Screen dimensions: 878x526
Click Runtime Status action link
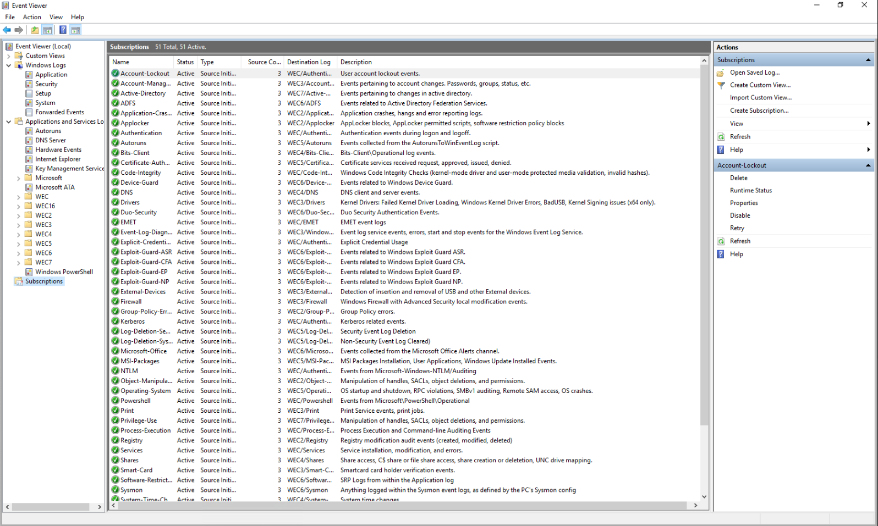tap(750, 190)
